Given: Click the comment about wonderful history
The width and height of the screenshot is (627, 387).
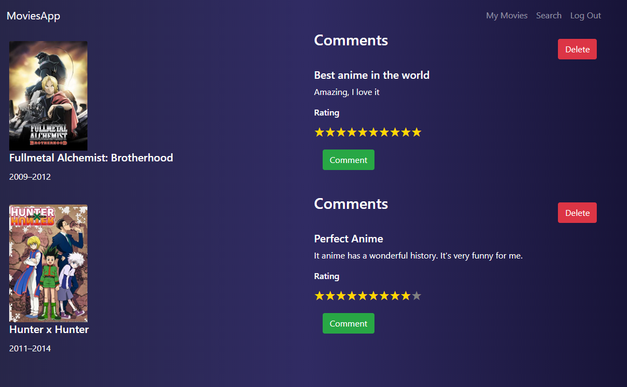Looking at the screenshot, I should pyautogui.click(x=418, y=256).
